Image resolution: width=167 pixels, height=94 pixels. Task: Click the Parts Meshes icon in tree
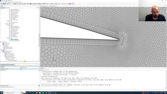(x=3, y=43)
